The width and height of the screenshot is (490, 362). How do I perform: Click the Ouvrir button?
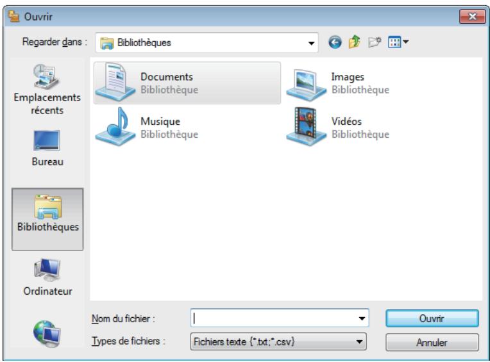pos(432,318)
